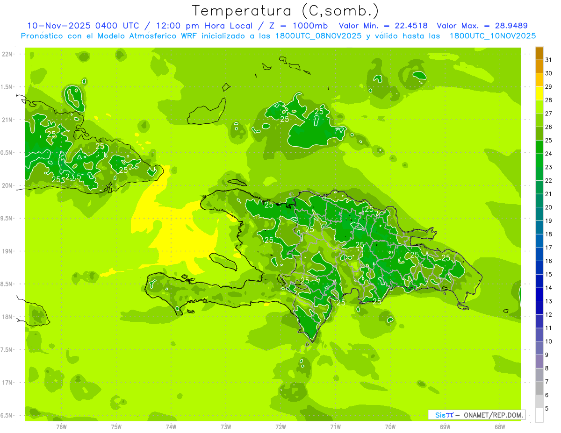
Task: Pick the orange legend swatch between 30 and 31
Action: (539, 66)
